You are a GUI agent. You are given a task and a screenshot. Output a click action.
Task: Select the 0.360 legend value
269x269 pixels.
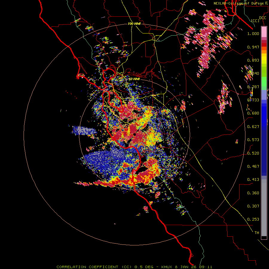click(253, 193)
